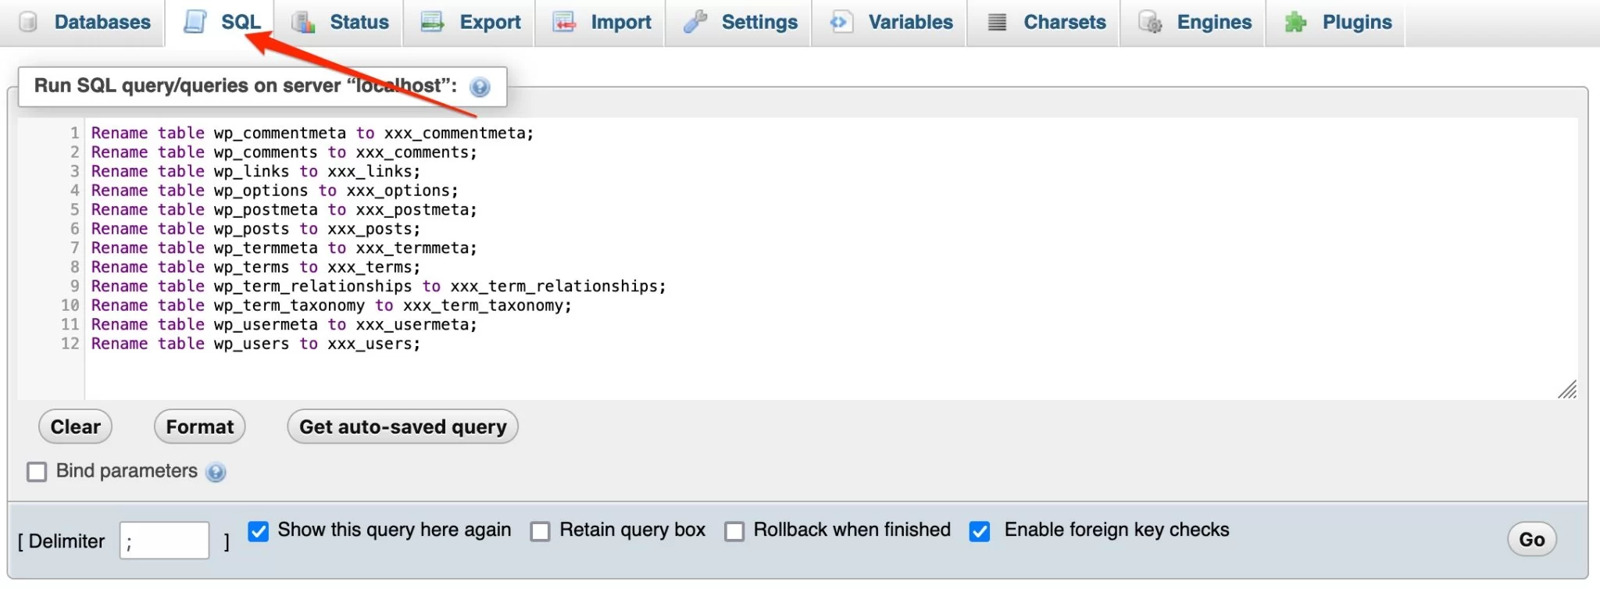
Task: Enable the Bind parameters checkbox
Action: (x=37, y=472)
